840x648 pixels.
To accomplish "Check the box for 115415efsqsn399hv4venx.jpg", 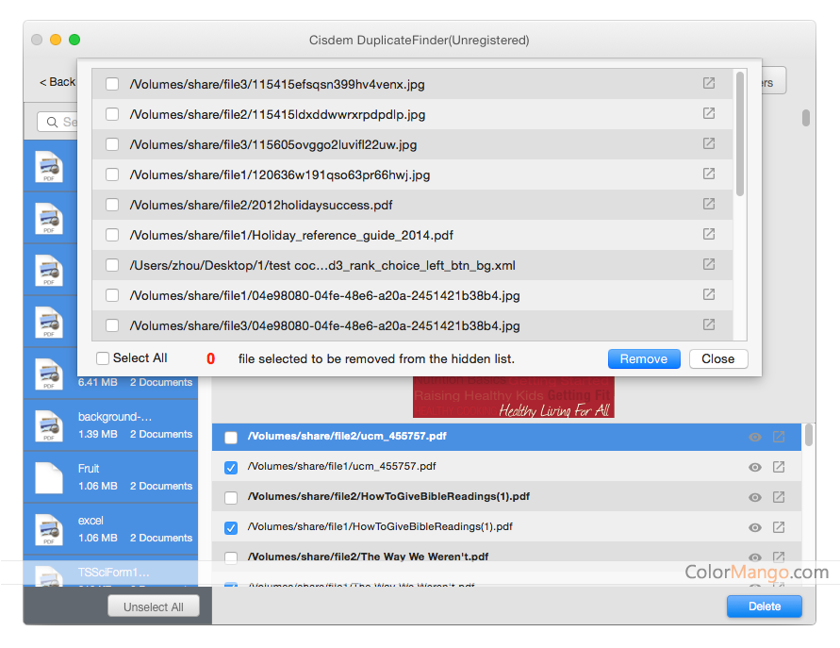I will pyautogui.click(x=112, y=84).
